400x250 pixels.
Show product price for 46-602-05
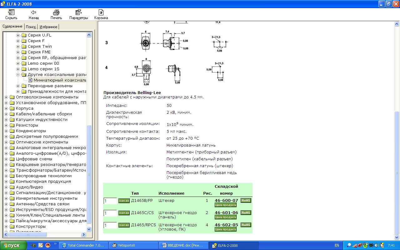[x=226, y=229]
